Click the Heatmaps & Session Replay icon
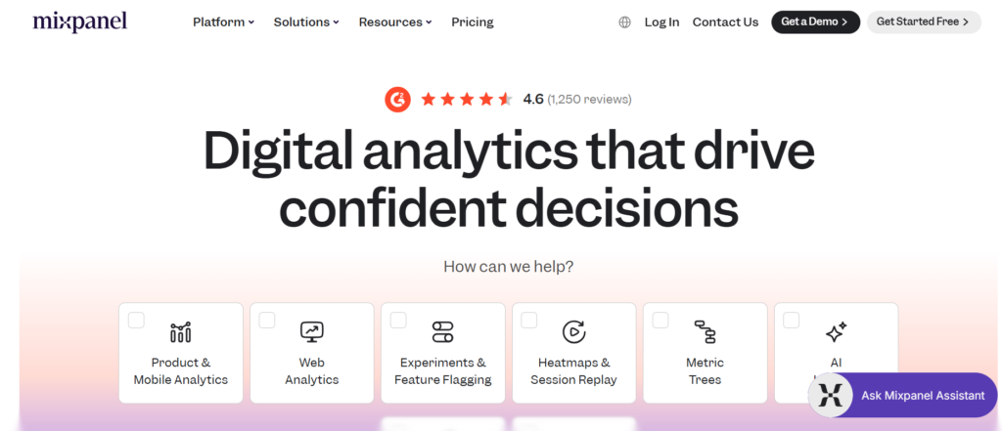 click(573, 332)
